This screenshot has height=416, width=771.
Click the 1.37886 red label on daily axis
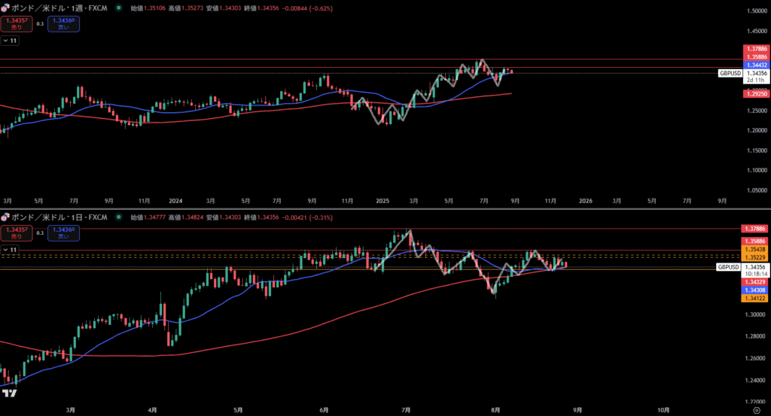(x=754, y=229)
